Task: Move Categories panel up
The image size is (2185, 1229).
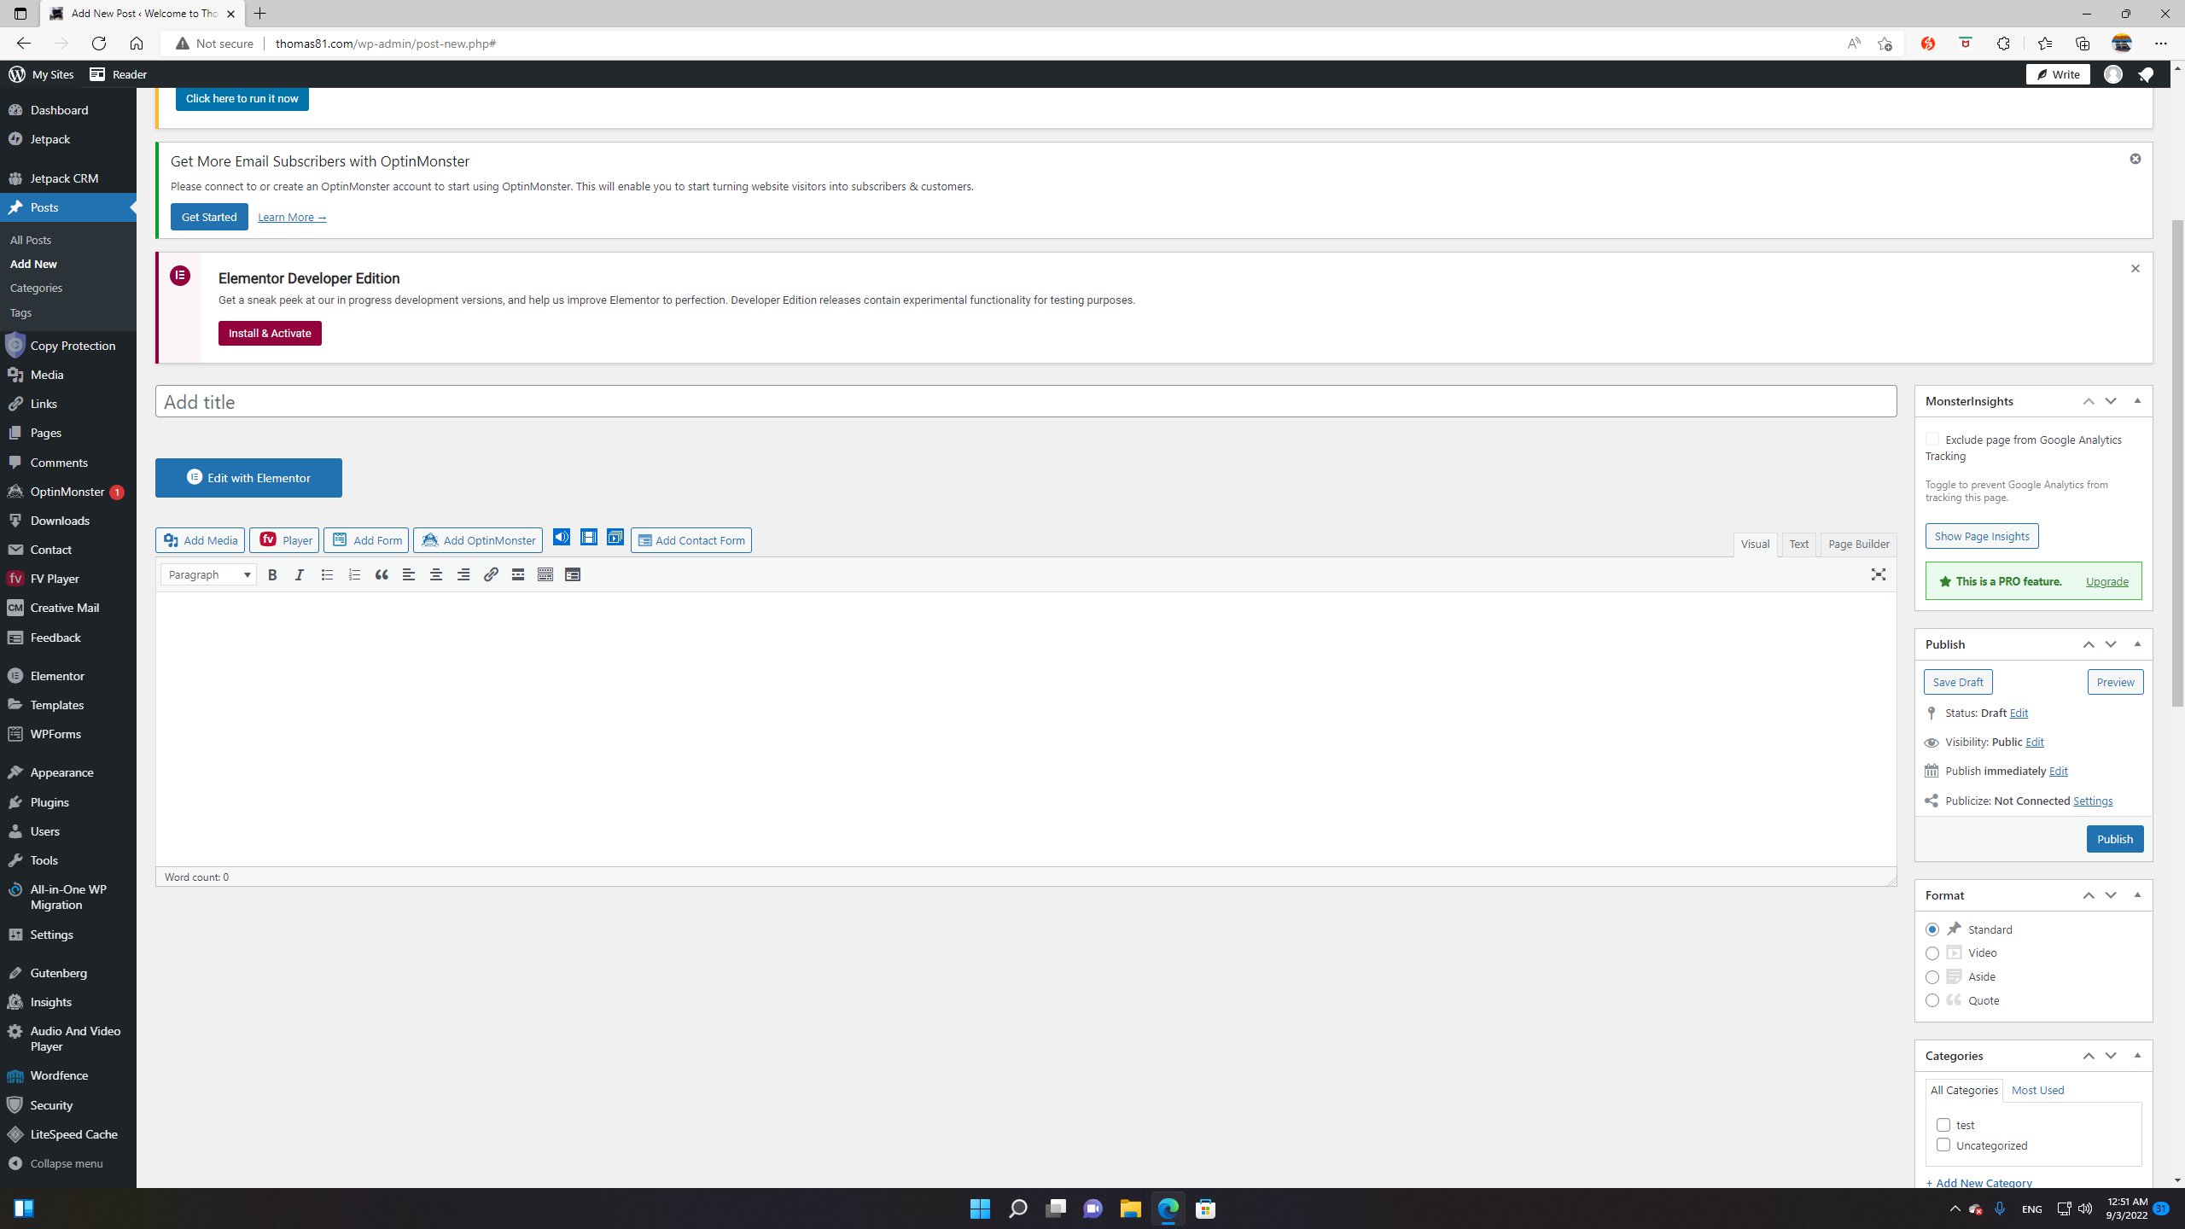Action: [2089, 1056]
